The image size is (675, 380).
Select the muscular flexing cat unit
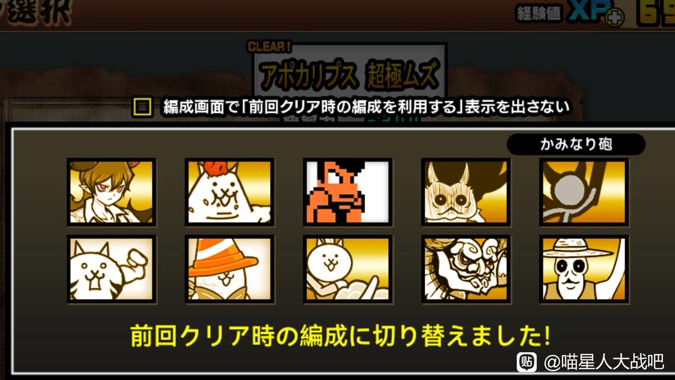(x=111, y=269)
